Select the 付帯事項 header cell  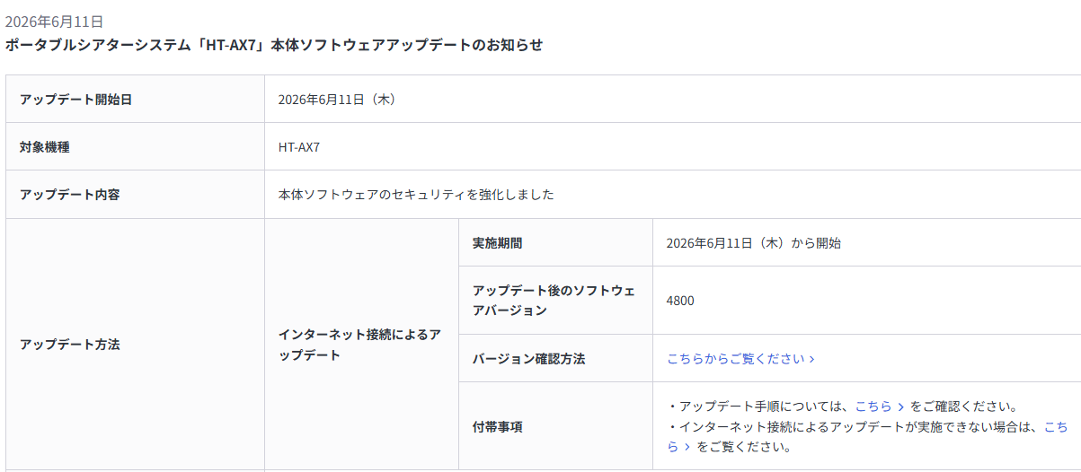(x=555, y=426)
